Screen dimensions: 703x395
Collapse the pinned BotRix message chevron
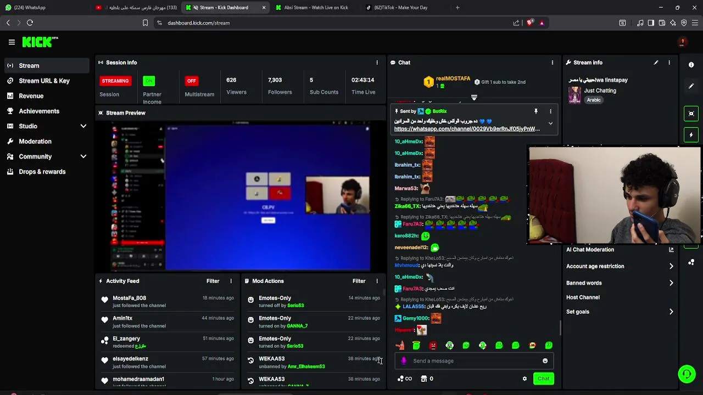point(550,123)
